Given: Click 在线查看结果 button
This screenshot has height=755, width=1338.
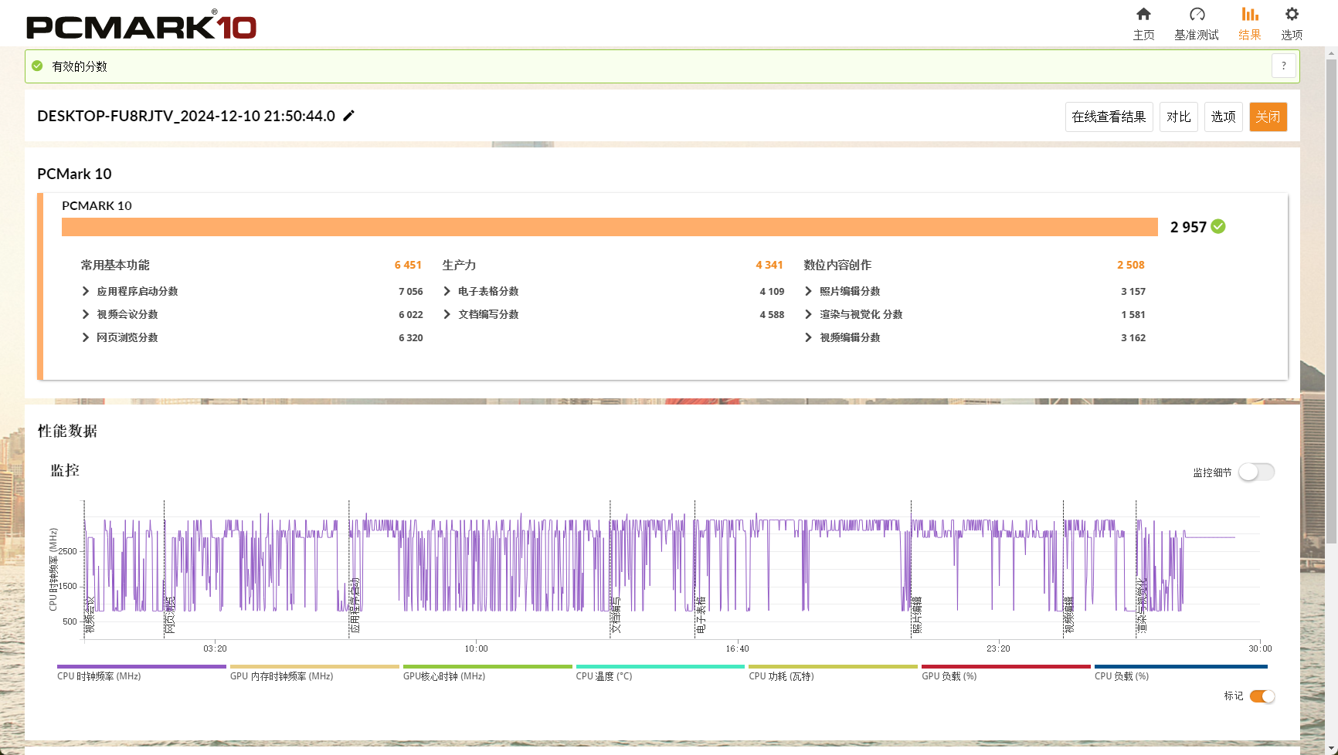Looking at the screenshot, I should click(1109, 117).
